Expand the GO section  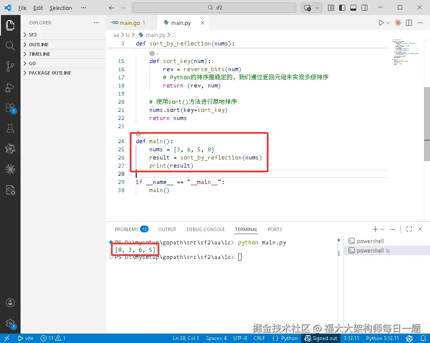pos(63,63)
